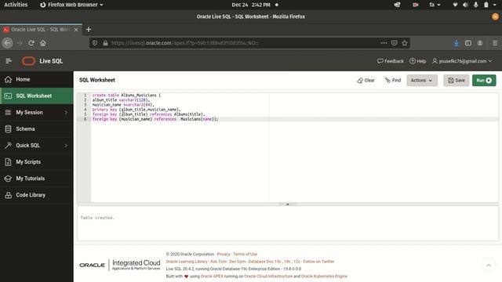Image resolution: width=502 pixels, height=282 pixels.
Task: Select the Oracle Live SQL browser tab
Action: point(41,30)
